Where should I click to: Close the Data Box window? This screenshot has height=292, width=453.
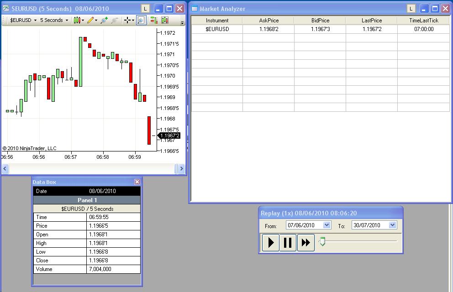137,182
